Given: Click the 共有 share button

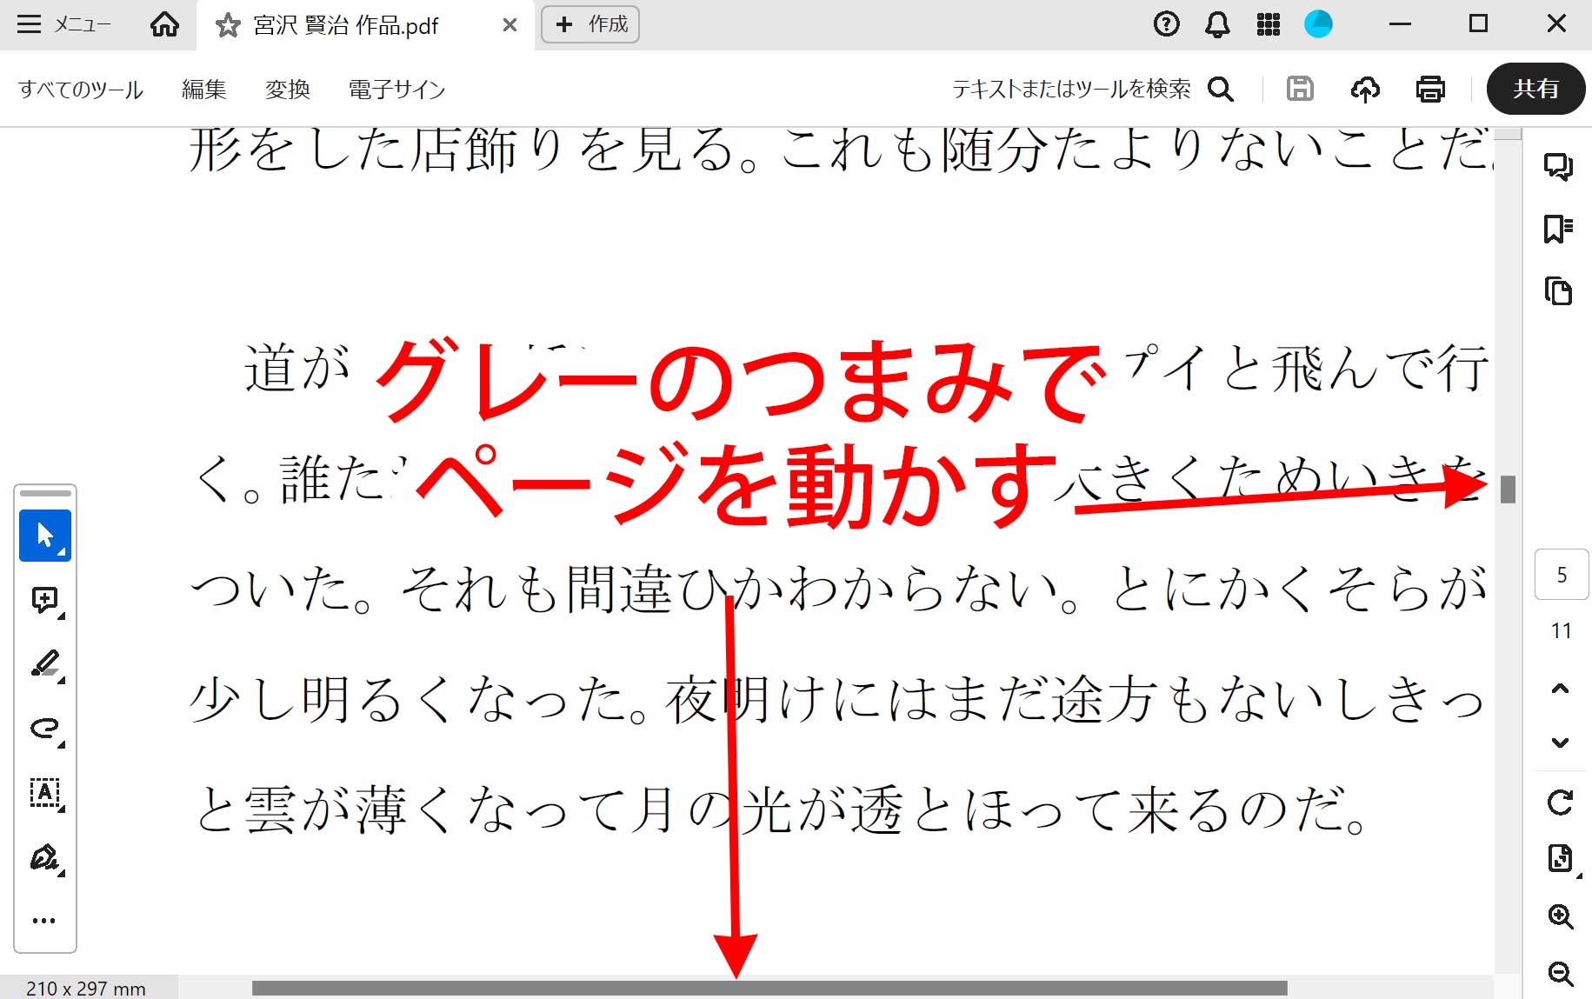Looking at the screenshot, I should (x=1535, y=89).
